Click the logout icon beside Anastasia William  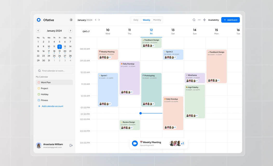pos(71,146)
